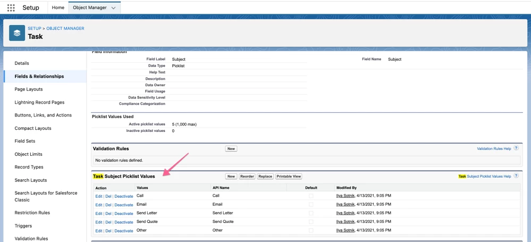Click the Replace button

click(265, 176)
